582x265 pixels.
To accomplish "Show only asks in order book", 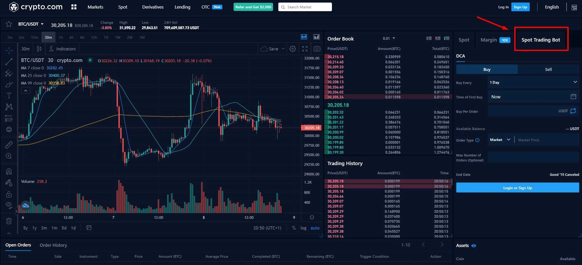I will point(438,38).
